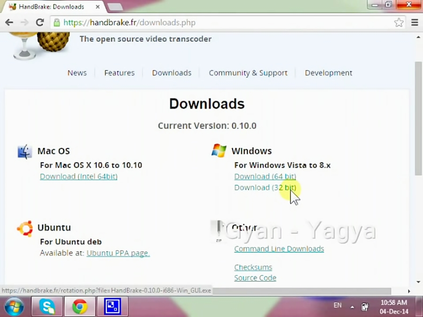Click Command Line Downloads
This screenshot has width=423, height=317.
(x=279, y=248)
